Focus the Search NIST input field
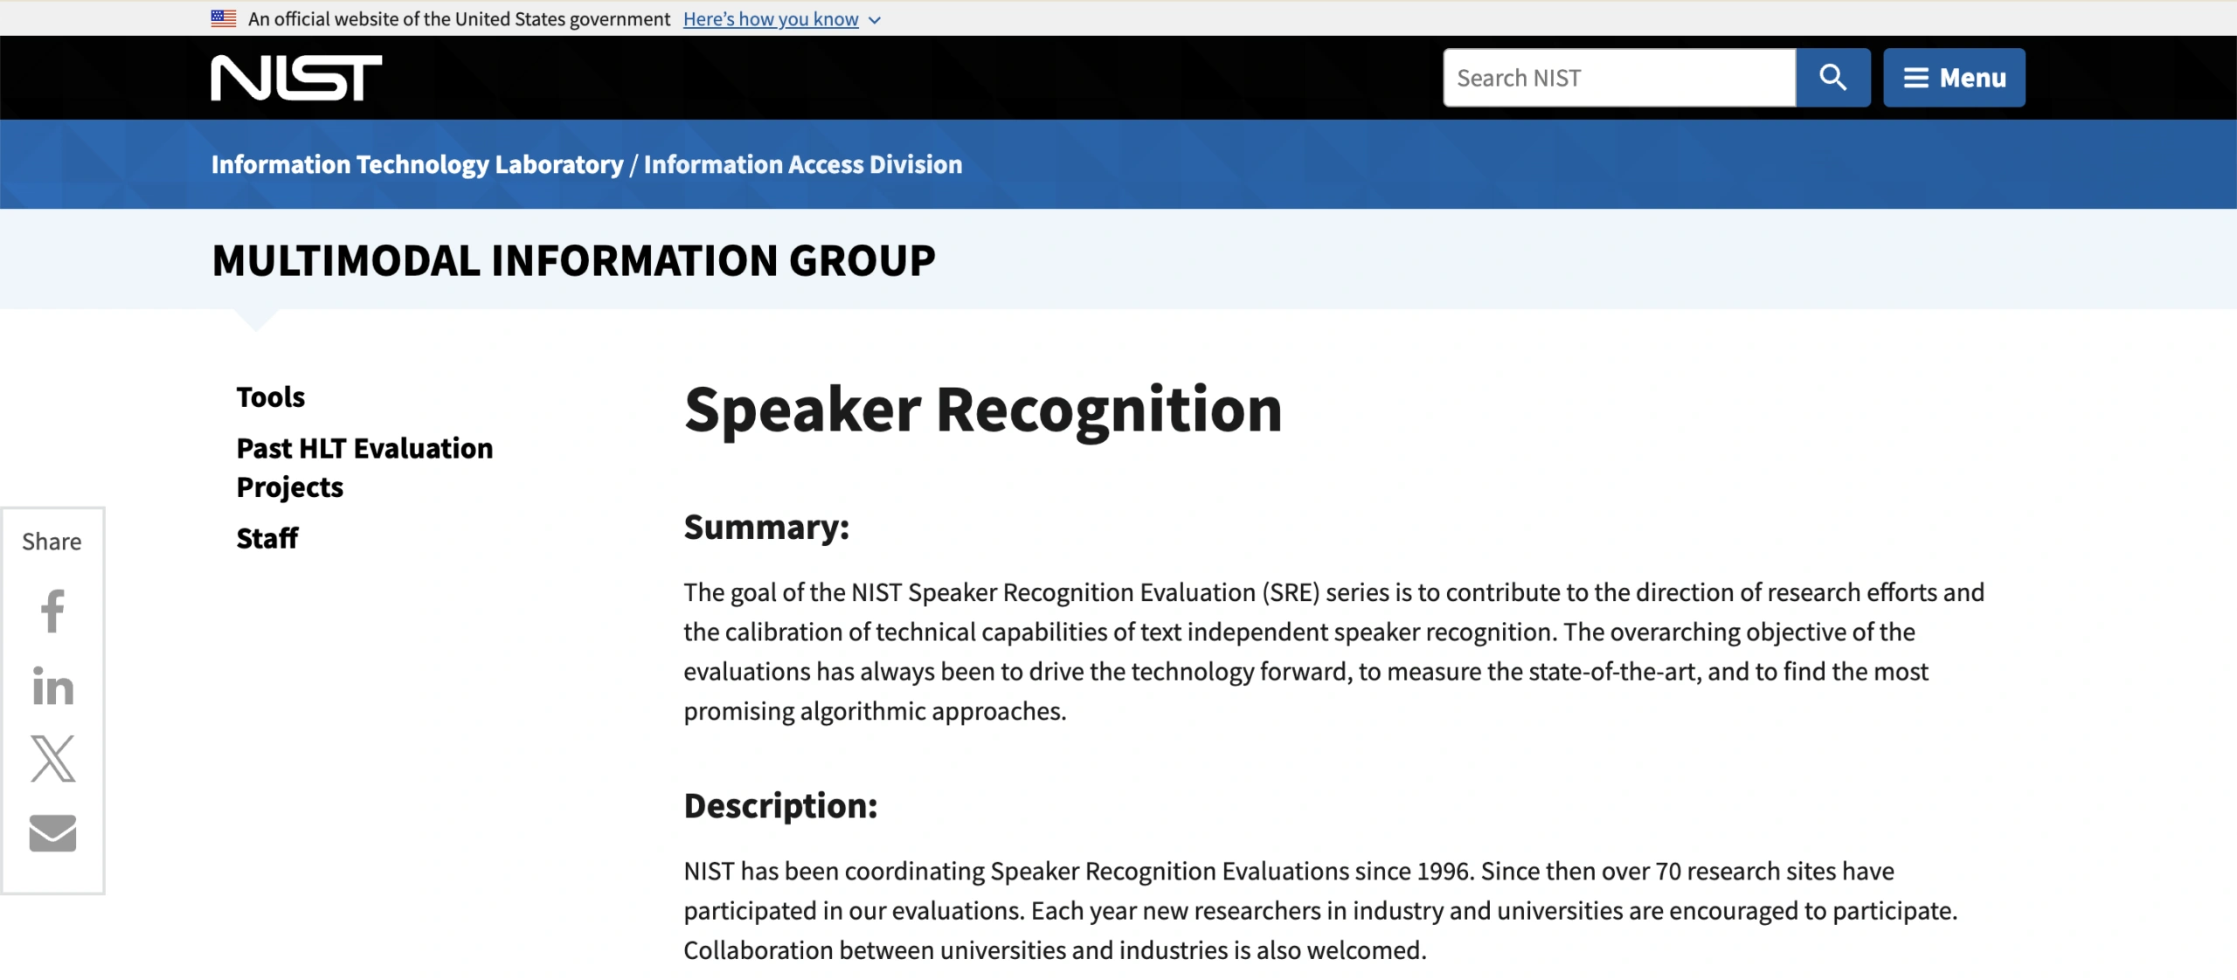This screenshot has width=2237, height=980. pos(1619,78)
